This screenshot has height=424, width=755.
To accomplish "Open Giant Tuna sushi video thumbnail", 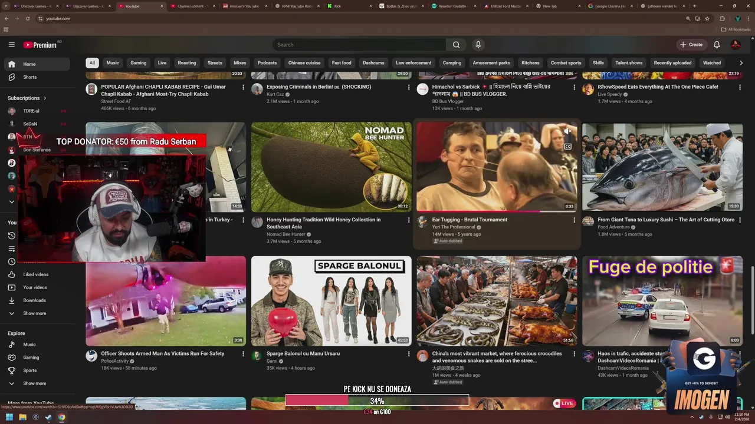I will tap(662, 167).
